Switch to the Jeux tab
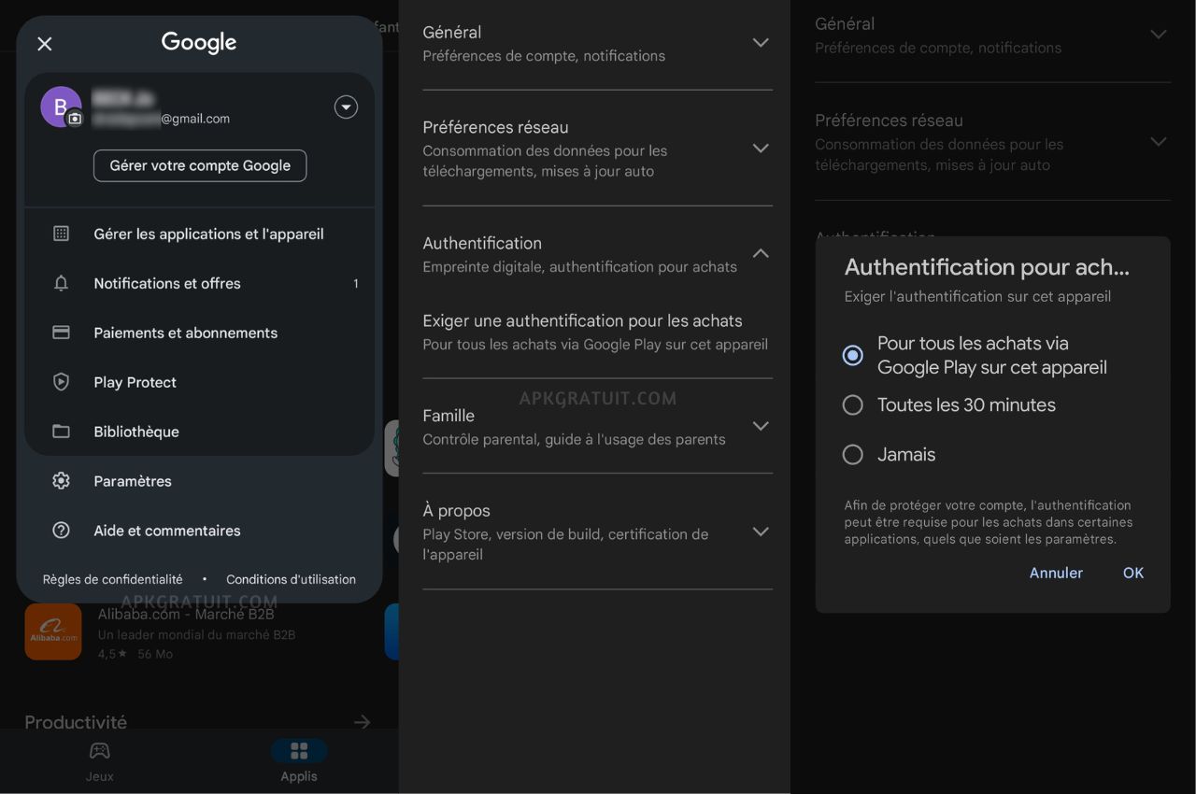 pos(99,761)
